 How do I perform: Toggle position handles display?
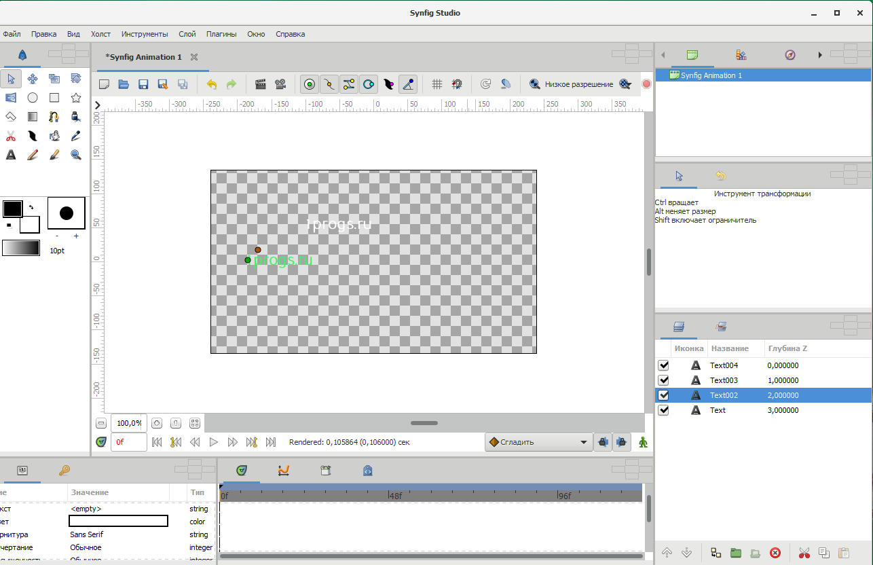coord(310,84)
